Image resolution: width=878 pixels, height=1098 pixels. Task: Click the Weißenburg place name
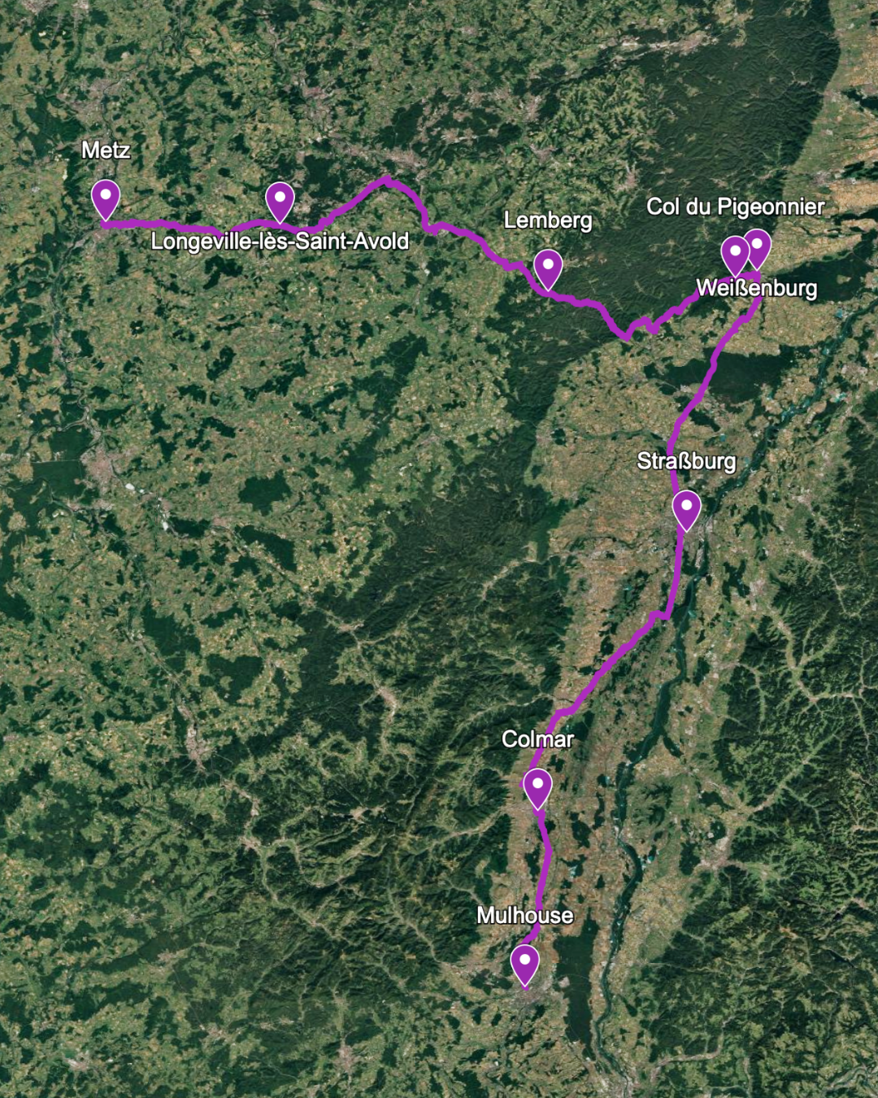(x=757, y=288)
